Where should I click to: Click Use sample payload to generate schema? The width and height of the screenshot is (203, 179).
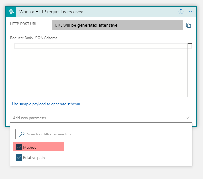click(46, 104)
